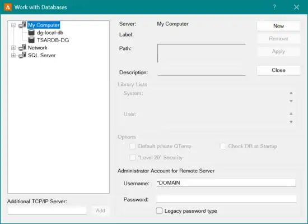Focus the Username field containing *DOMAIN

(x=226, y=183)
